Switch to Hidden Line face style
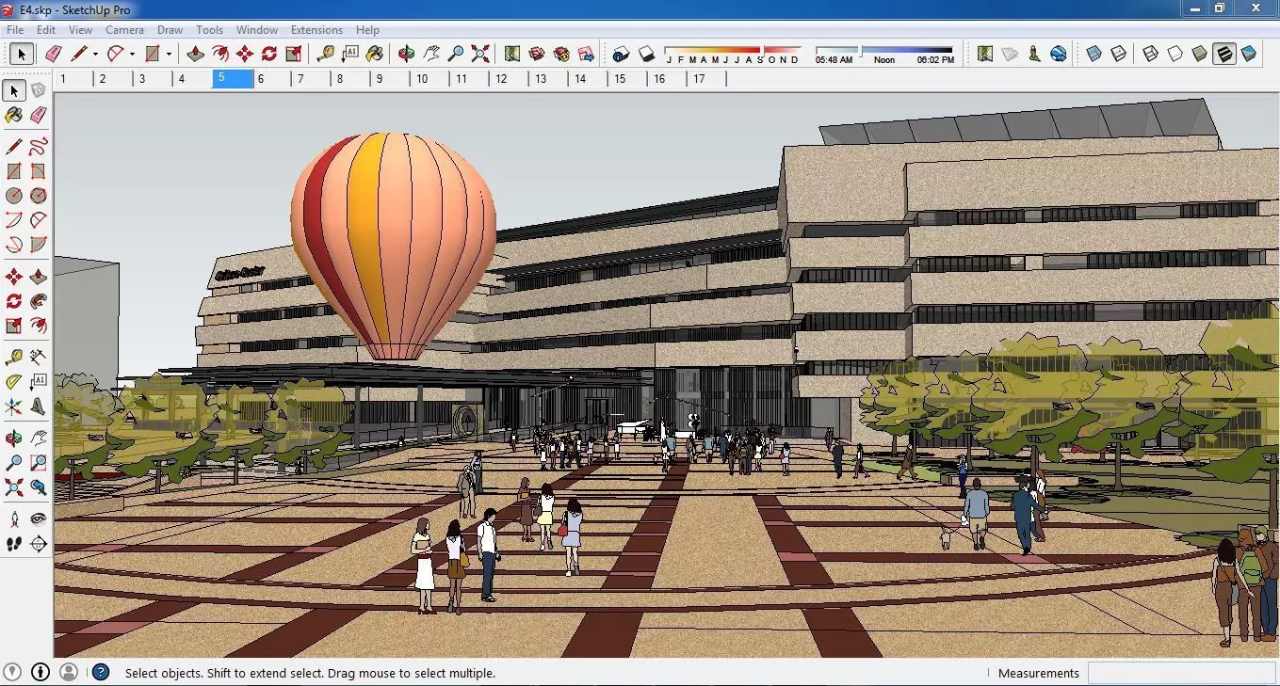The width and height of the screenshot is (1280, 686). point(1175,54)
